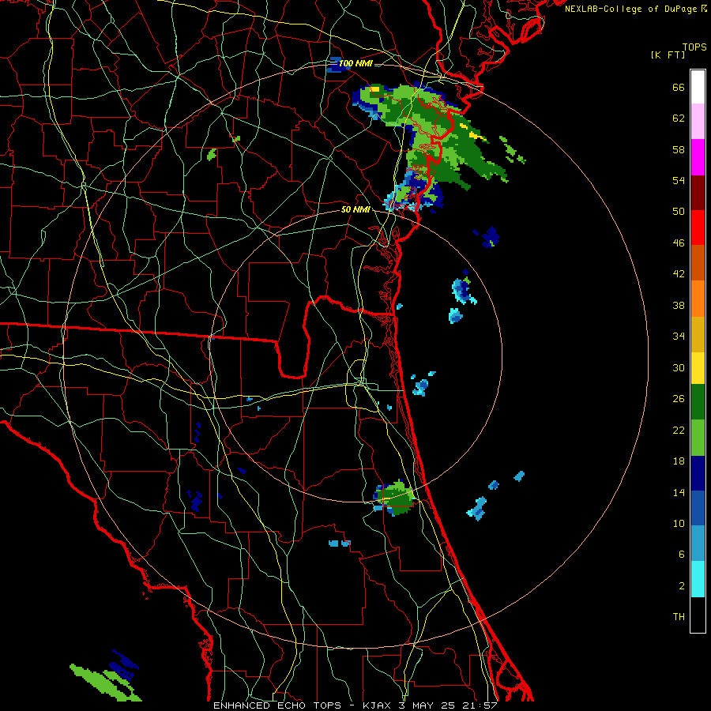Select the 10 legend label
711x711 pixels.
[679, 524]
